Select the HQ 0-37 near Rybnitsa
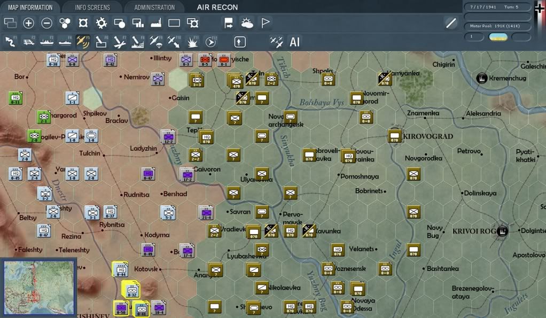 click(110, 212)
